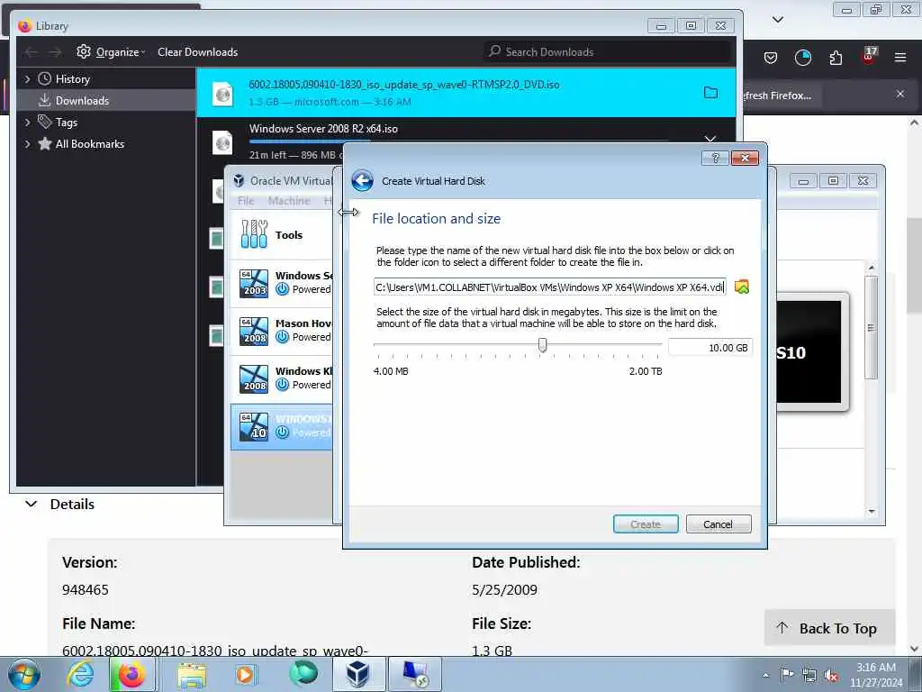
Task: Click the Organize gear icon in Library
Action: point(84,51)
